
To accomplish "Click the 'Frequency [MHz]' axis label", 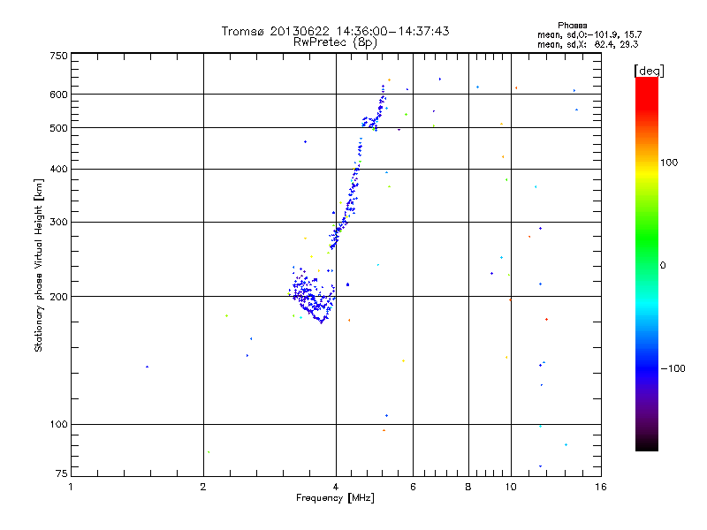I will 335,498.
